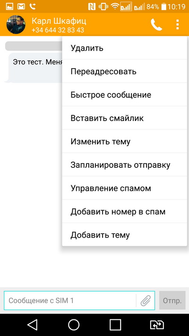Select Быстрое сообщение option
Viewport: 189px width, 336px height.
pos(124,95)
